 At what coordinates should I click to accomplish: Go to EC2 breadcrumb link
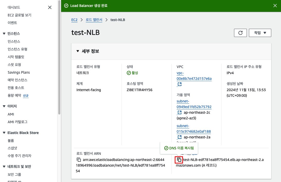tap(74, 20)
